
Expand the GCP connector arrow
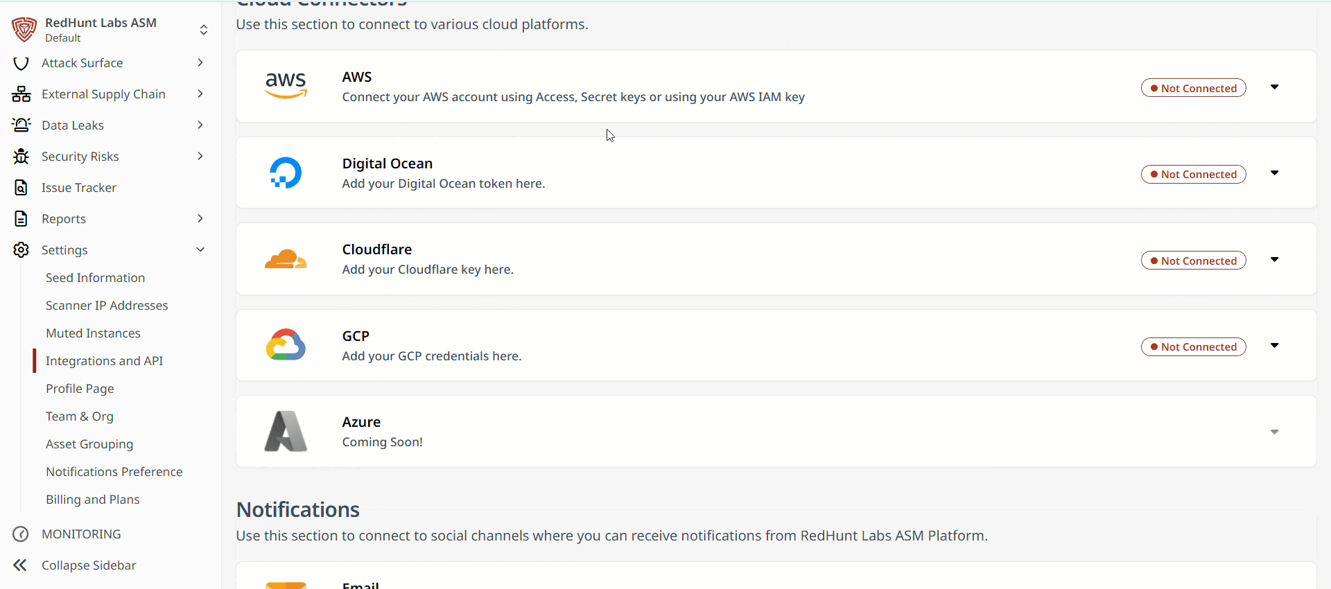tap(1274, 346)
